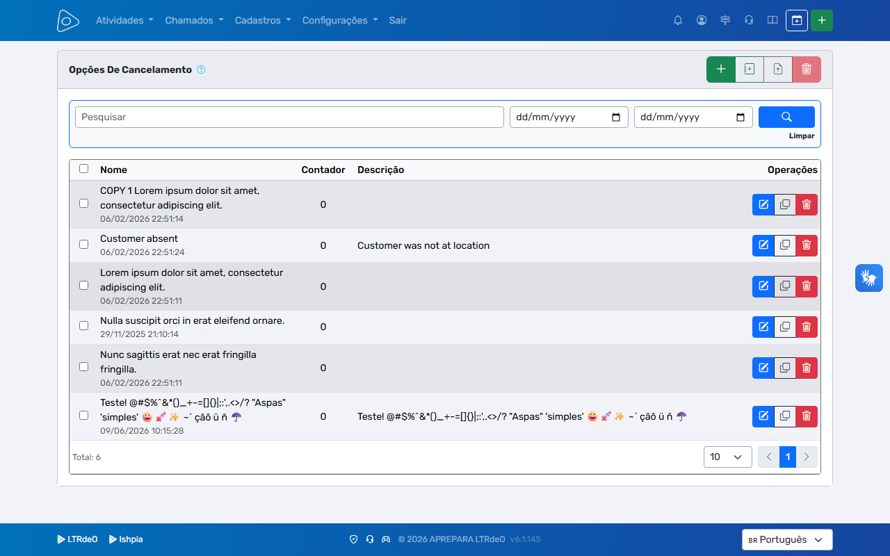890x556 pixels.
Task: Click the headset icon in footer
Action: [370, 539]
